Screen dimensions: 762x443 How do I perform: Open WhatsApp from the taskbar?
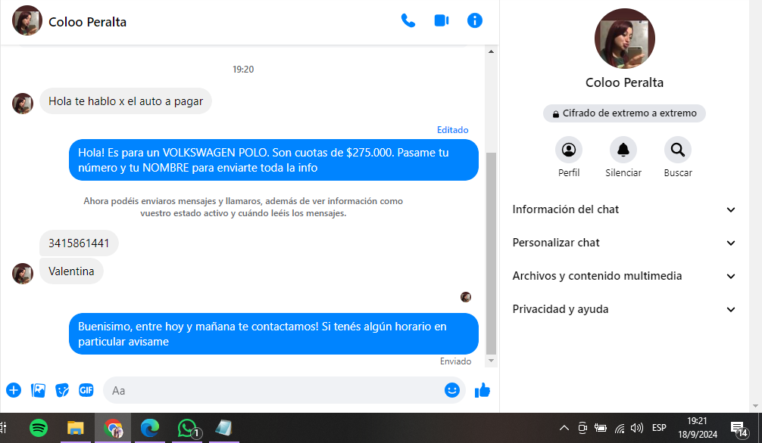coord(186,428)
